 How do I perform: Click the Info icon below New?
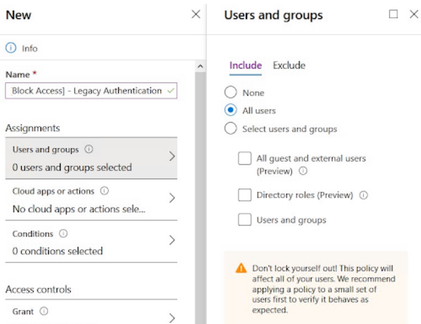click(x=11, y=49)
